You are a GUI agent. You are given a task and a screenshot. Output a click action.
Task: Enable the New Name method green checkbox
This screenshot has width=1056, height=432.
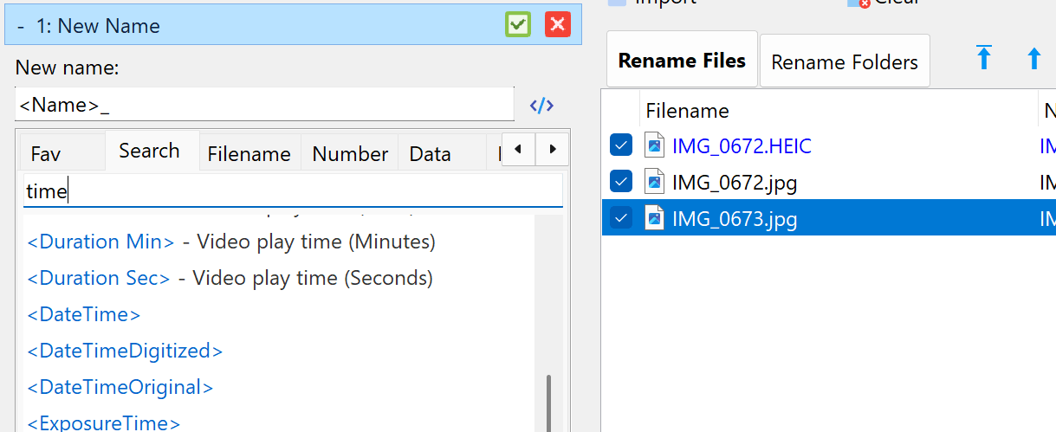[518, 25]
